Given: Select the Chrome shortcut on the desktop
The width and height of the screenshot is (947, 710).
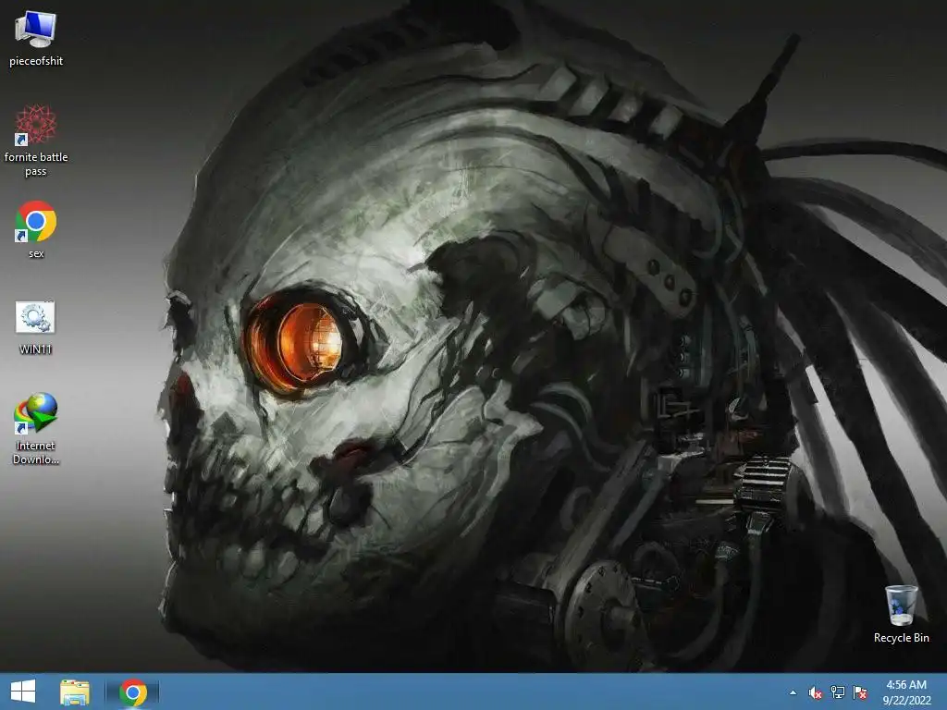Looking at the screenshot, I should [x=36, y=221].
